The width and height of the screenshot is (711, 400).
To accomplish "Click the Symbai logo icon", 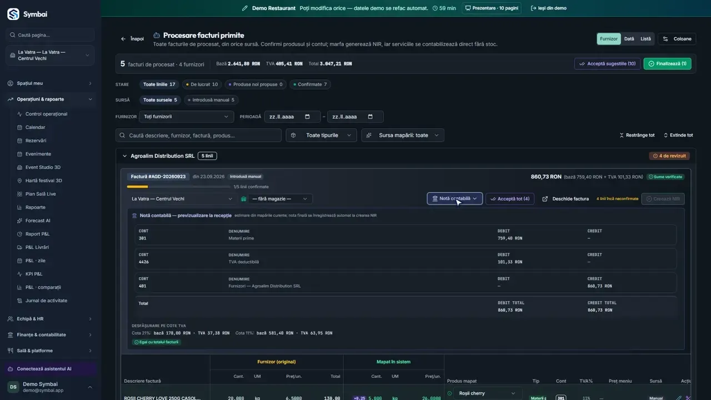I will [x=13, y=14].
